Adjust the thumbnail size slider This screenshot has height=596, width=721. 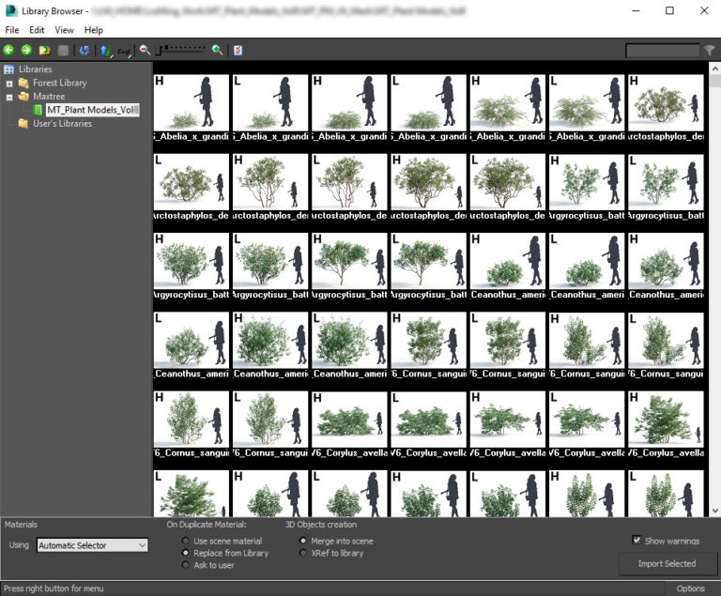pos(181,49)
